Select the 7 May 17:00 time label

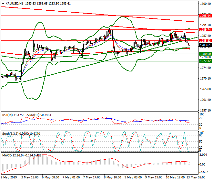coord(92,177)
